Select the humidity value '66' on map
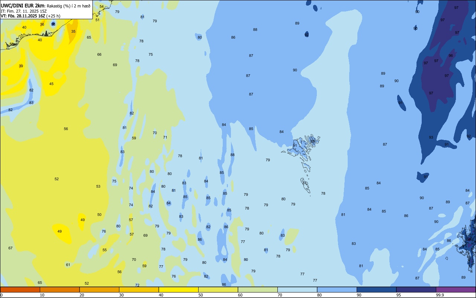 99,55
